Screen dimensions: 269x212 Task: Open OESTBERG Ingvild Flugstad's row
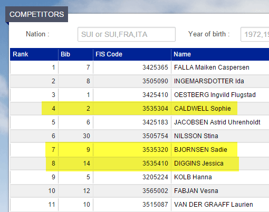click(140, 95)
